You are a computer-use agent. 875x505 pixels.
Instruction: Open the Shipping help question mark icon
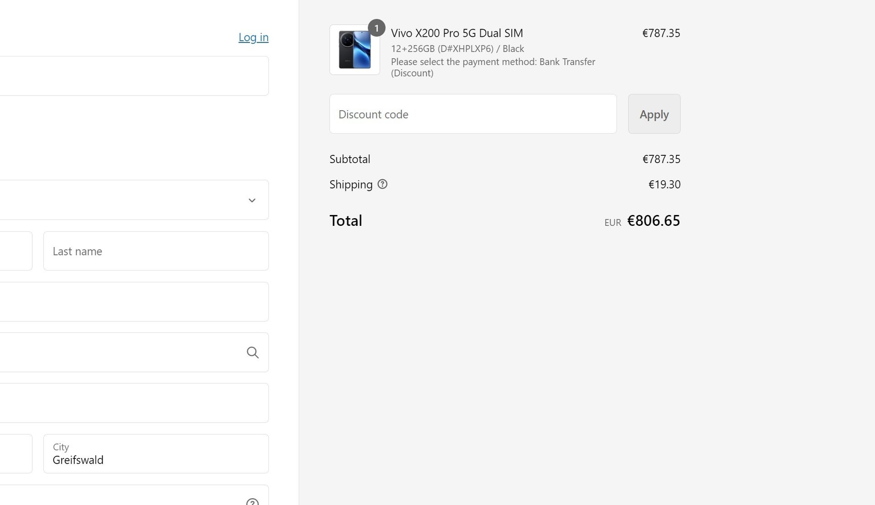coord(382,184)
